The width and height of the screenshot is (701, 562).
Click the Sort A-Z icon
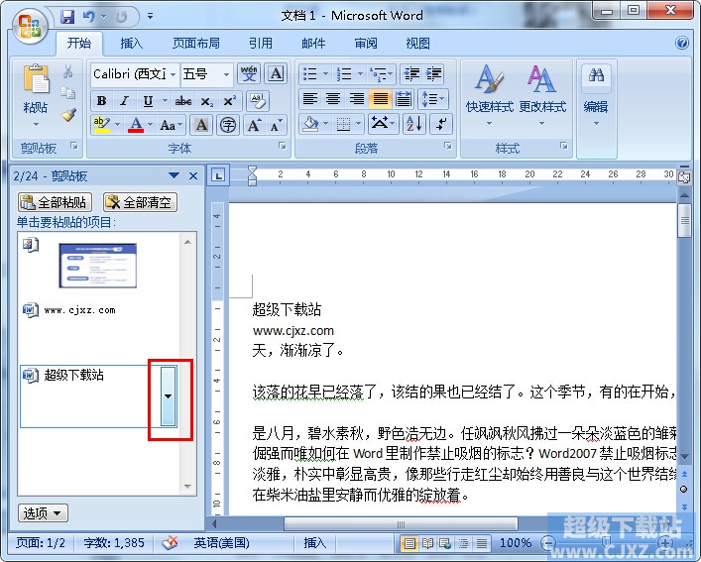tap(413, 124)
